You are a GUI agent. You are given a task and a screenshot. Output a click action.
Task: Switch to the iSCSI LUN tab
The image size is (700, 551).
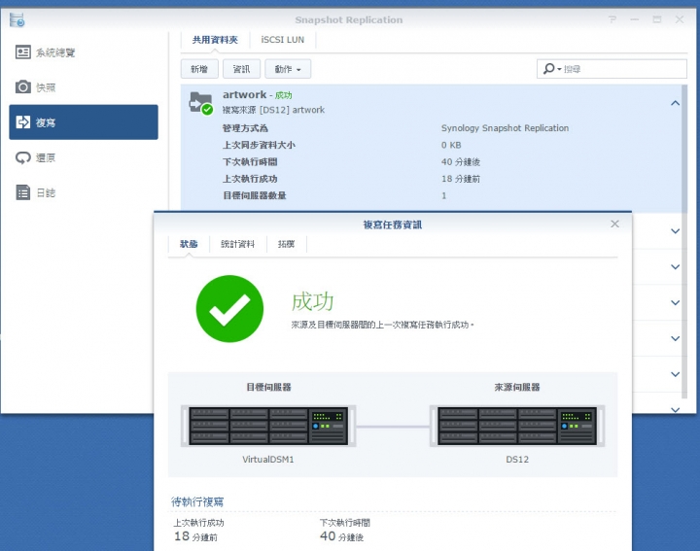tap(283, 40)
